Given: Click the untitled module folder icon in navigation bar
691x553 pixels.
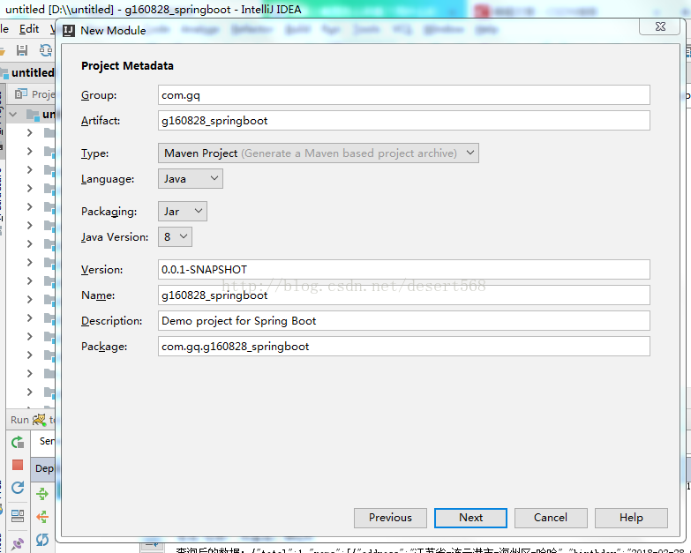Looking at the screenshot, I should [4, 73].
